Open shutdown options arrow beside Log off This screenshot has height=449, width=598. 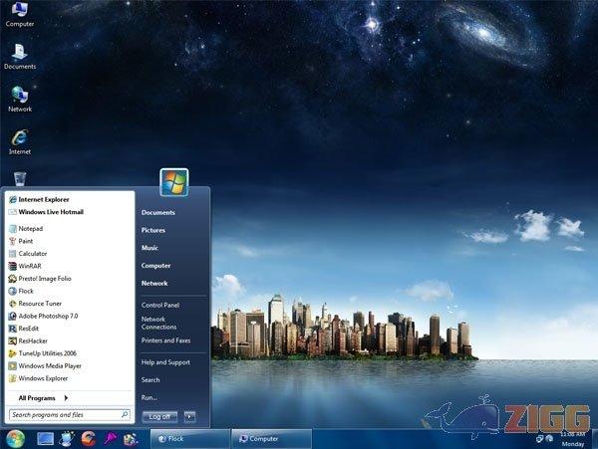(189, 416)
